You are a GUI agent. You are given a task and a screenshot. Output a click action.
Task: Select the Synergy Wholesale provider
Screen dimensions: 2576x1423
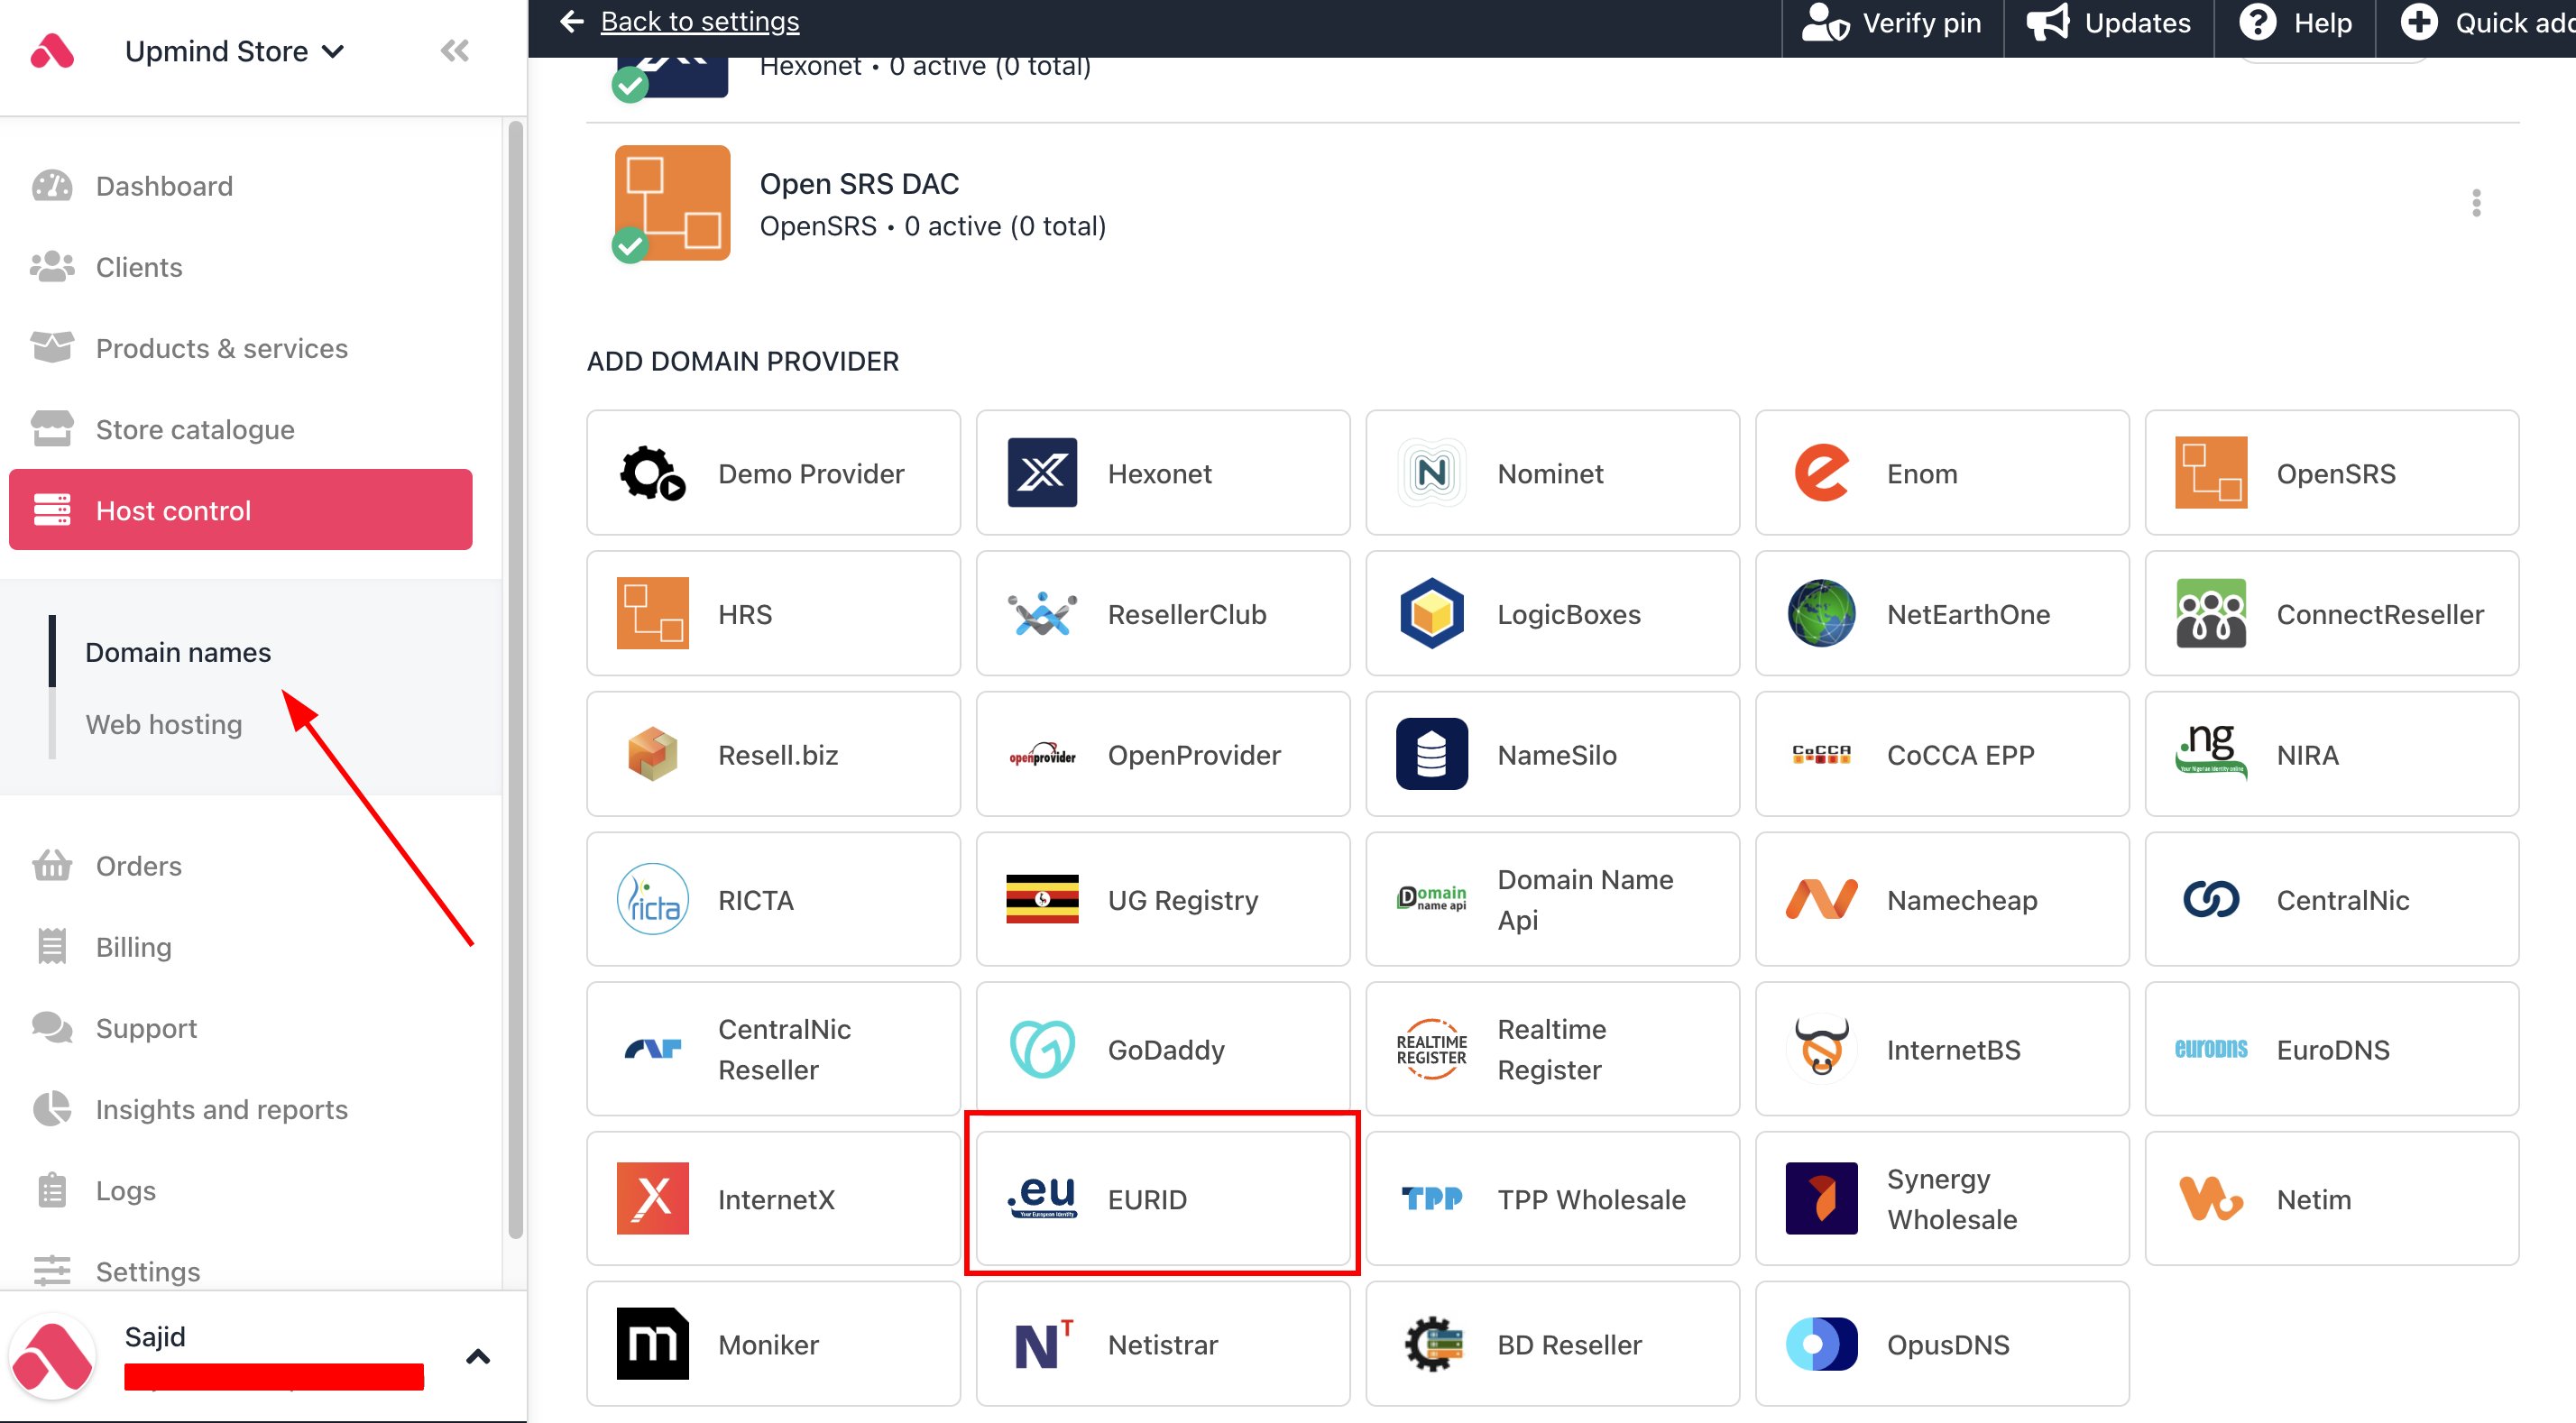tap(1942, 1199)
